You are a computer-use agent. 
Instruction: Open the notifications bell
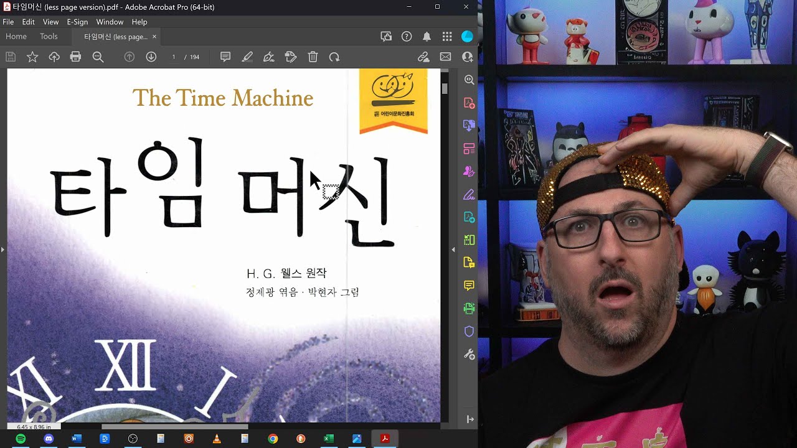427,37
